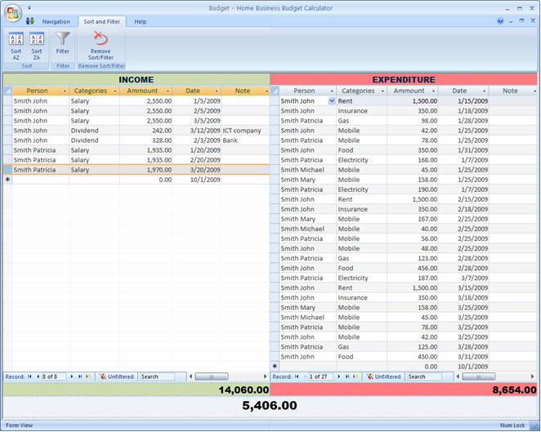541x432 pixels.
Task: Click the people icon beside the Navigation tab
Action: pyautogui.click(x=30, y=21)
